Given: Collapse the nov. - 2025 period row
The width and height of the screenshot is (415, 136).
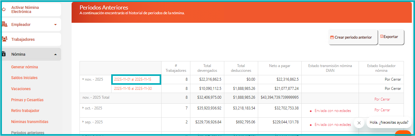Looking at the screenshot, I should 83,79.
